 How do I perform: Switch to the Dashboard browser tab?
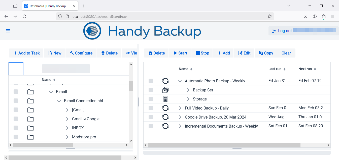tap(48, 6)
